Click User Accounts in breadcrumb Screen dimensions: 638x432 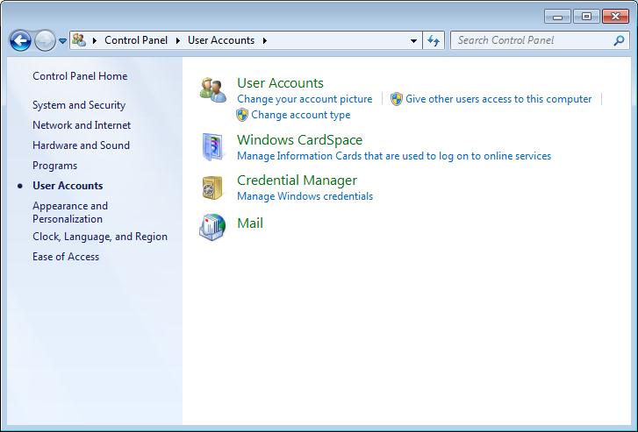(221, 40)
